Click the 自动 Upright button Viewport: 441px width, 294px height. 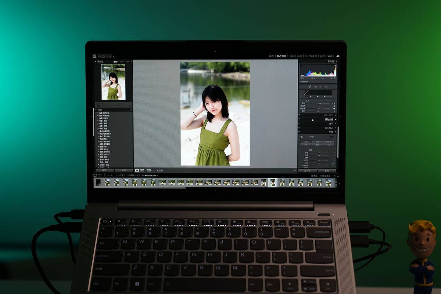coord(317,142)
